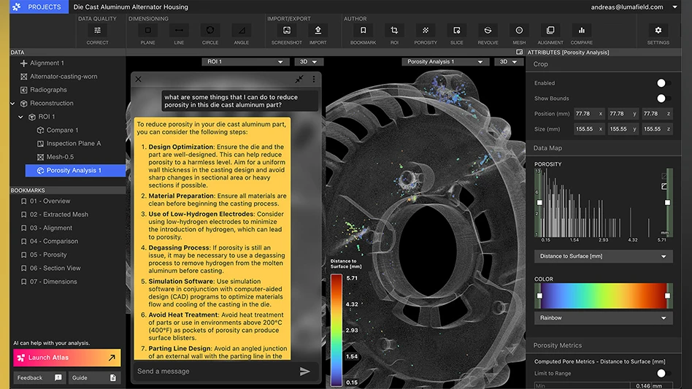The width and height of the screenshot is (692, 389).
Task: Click the Revolve tool icon
Action: pos(488,31)
